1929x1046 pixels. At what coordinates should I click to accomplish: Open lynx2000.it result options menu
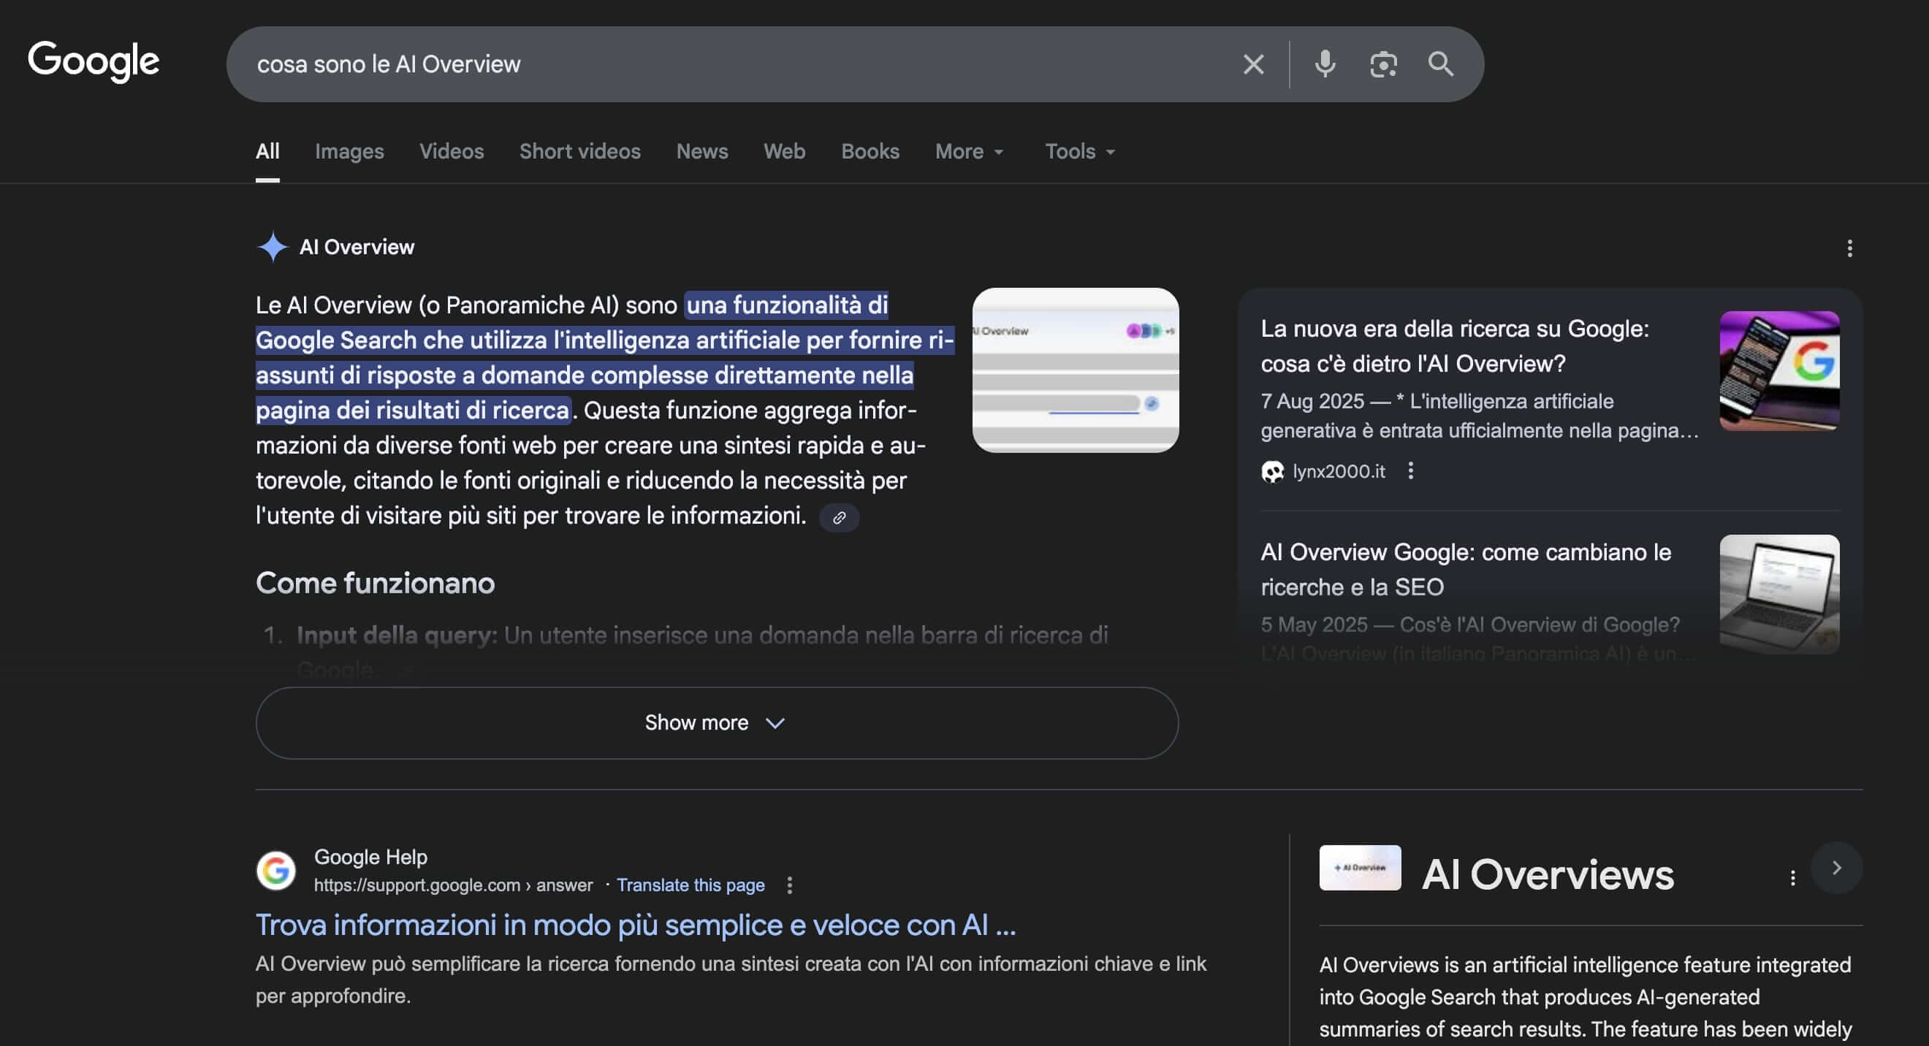[x=1411, y=471]
